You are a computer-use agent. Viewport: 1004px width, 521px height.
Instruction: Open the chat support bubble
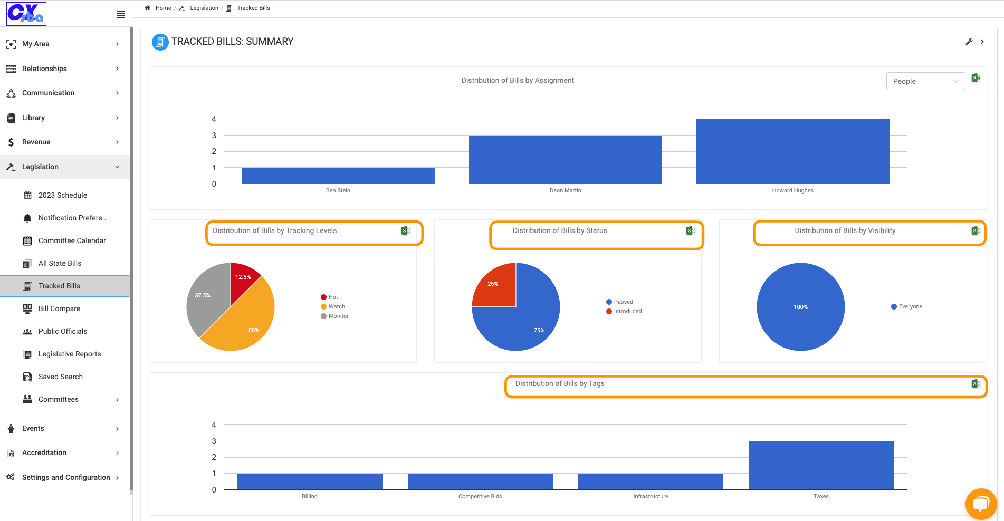pyautogui.click(x=981, y=504)
